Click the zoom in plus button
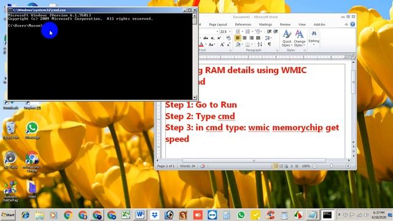Screen dimensions: 393x221 tap(348, 166)
